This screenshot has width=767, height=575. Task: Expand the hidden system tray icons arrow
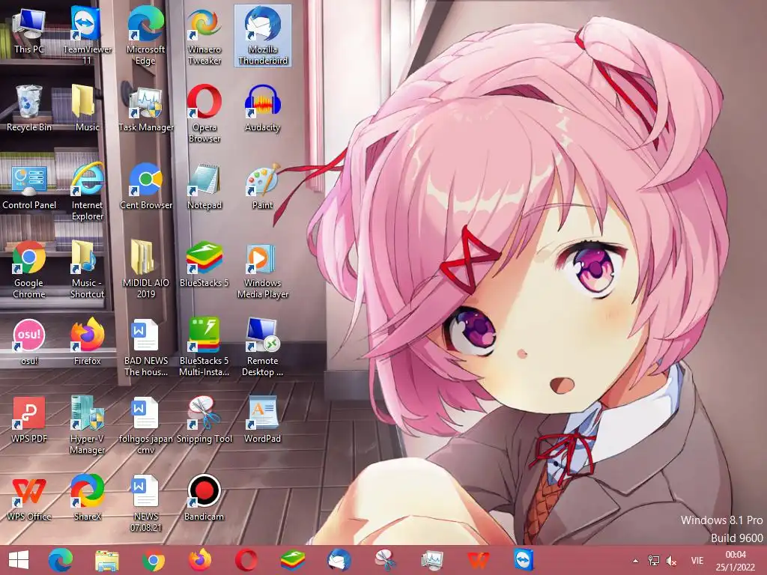click(635, 561)
